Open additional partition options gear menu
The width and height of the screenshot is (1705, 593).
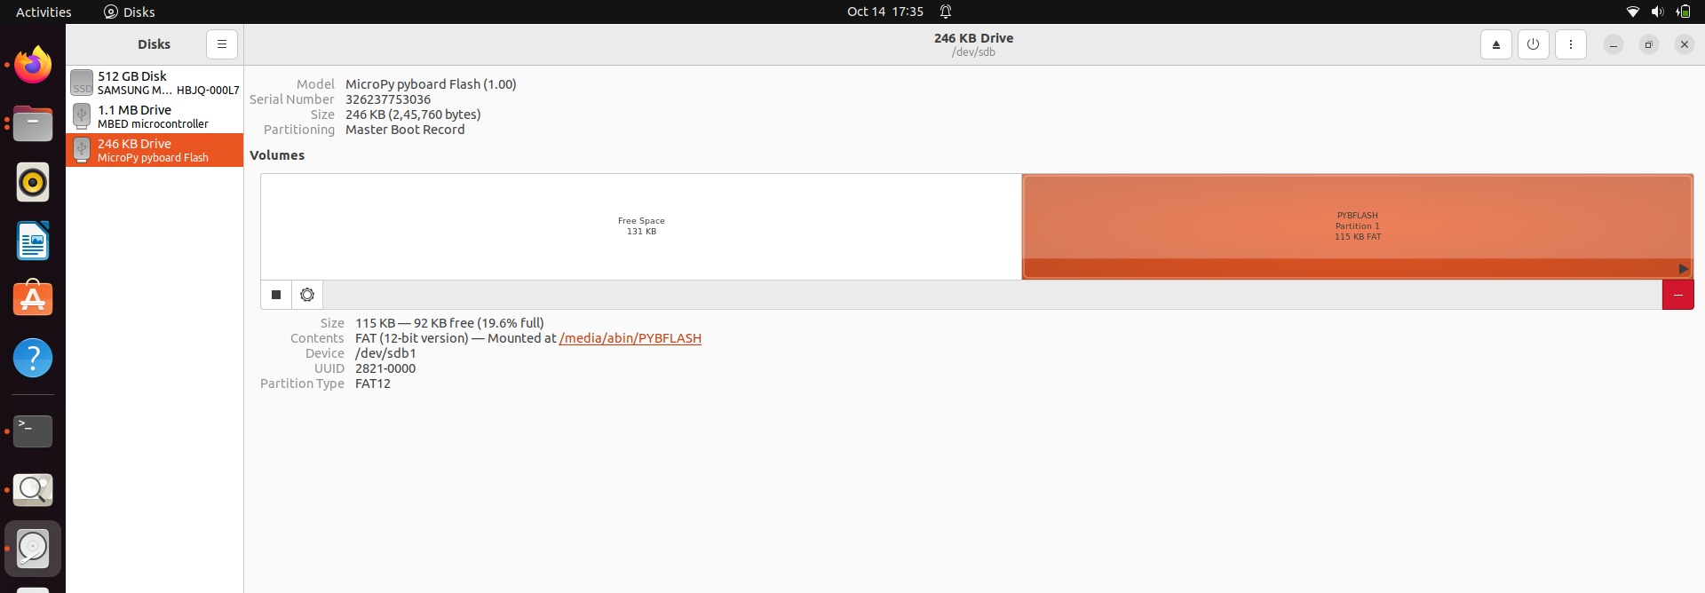click(307, 295)
